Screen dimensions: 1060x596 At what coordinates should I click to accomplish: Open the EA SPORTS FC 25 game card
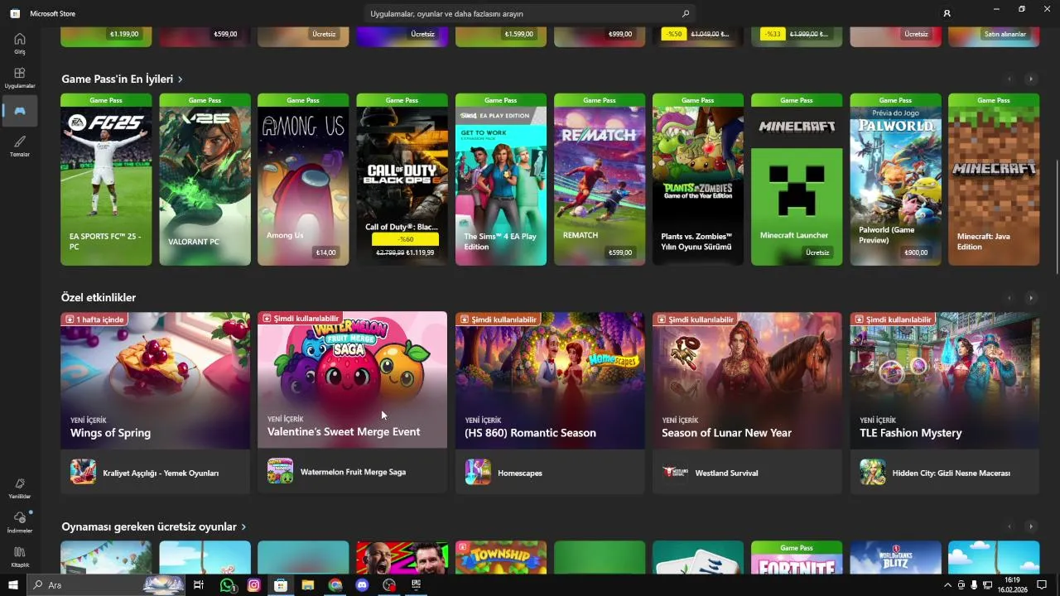[106, 180]
